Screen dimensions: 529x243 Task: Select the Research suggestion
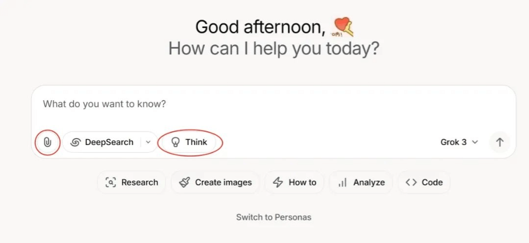point(132,183)
